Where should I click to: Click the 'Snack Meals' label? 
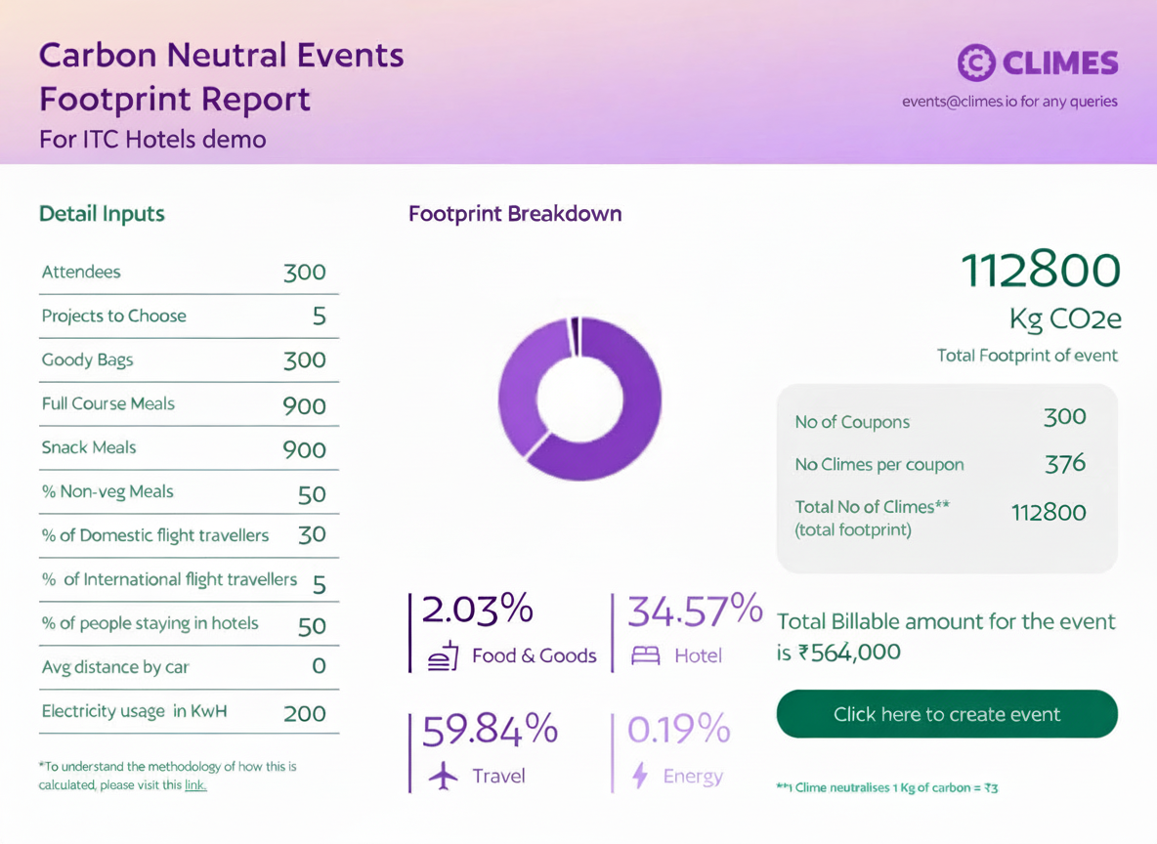click(89, 447)
